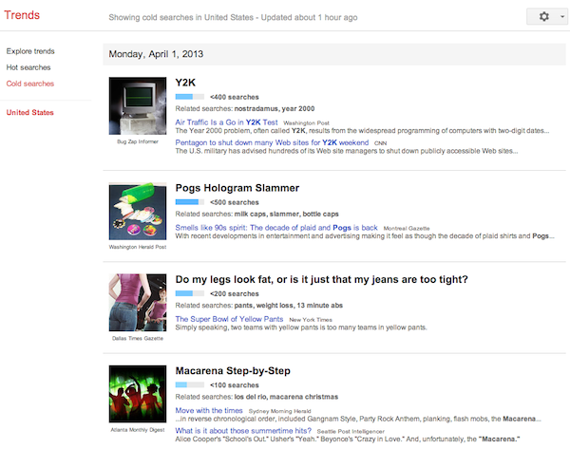Open the Y2K computer thumbnail
Screen dimensions: 570x449
138,105
